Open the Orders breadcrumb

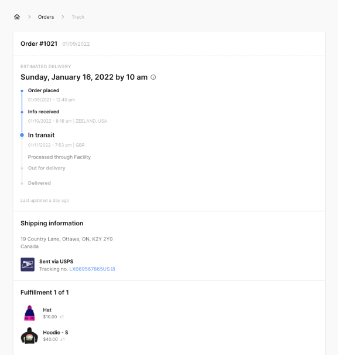pyautogui.click(x=46, y=17)
